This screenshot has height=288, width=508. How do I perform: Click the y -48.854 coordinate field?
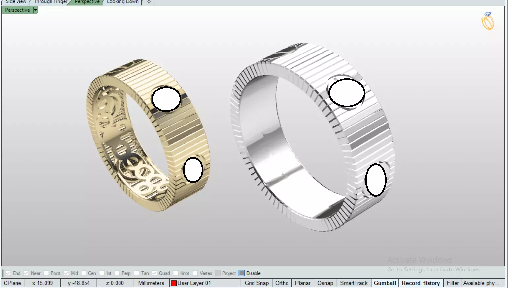point(79,283)
